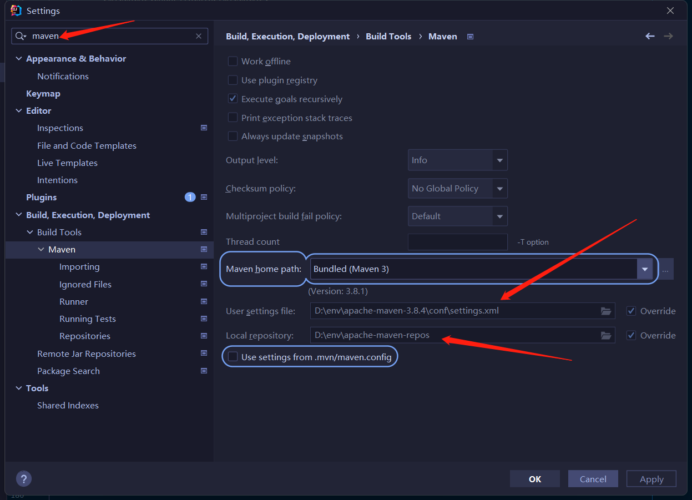
Task: Click the ellipsis browse button for Maven home
Action: (x=666, y=269)
